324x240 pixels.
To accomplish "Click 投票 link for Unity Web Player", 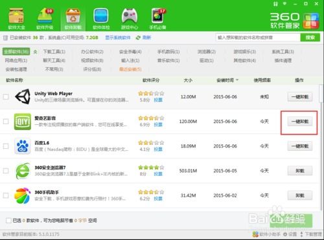I will coord(158,100).
